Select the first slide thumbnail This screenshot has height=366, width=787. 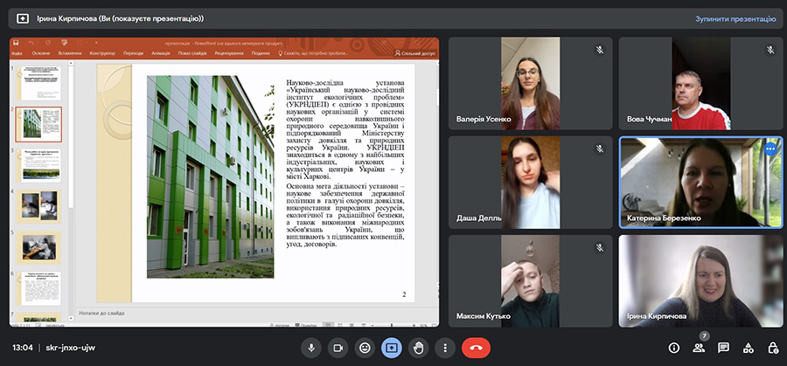[39, 83]
